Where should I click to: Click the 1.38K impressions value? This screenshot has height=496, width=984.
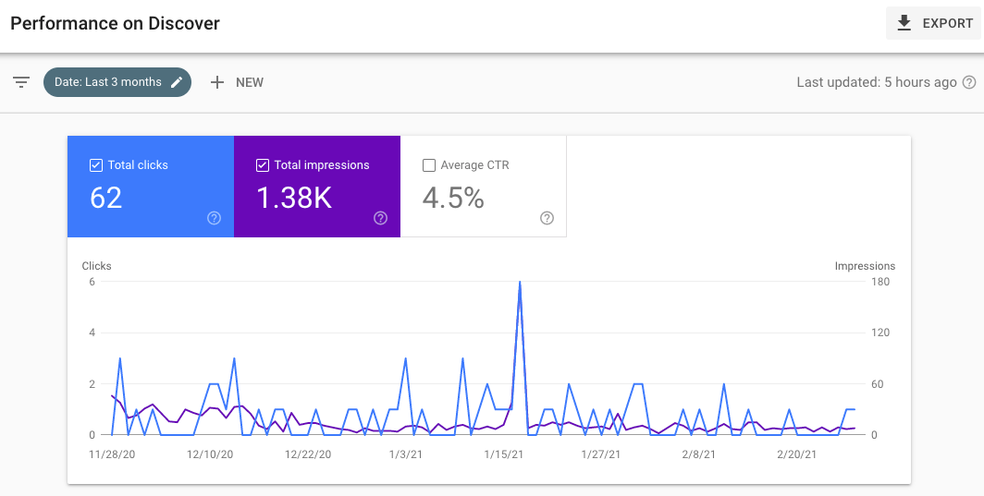293,198
